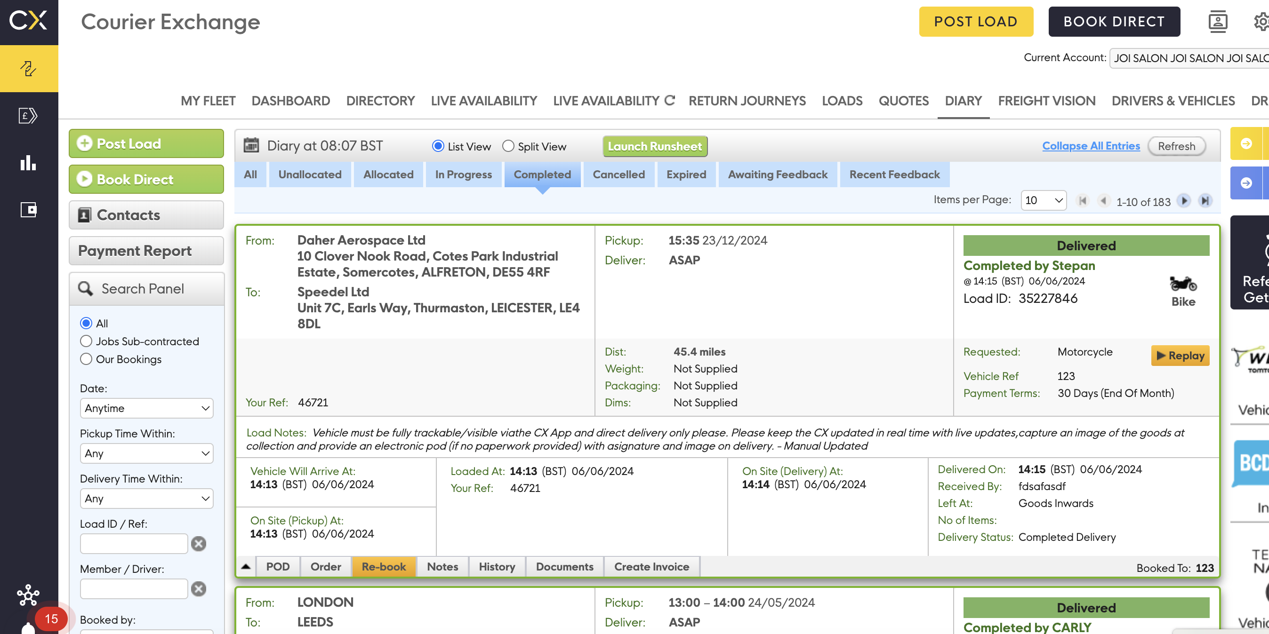
Task: Select List View radio button
Action: pyautogui.click(x=437, y=146)
